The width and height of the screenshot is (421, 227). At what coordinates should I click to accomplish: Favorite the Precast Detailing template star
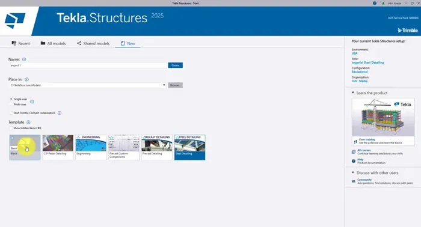(x=144, y=138)
